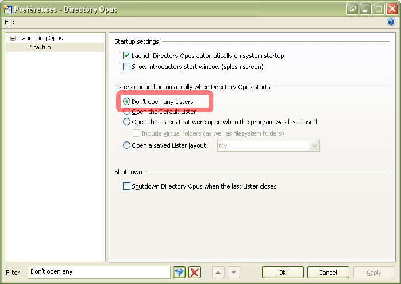Open help via blue question mark icon
Viewport: 401px width, 284px height.
click(x=391, y=22)
